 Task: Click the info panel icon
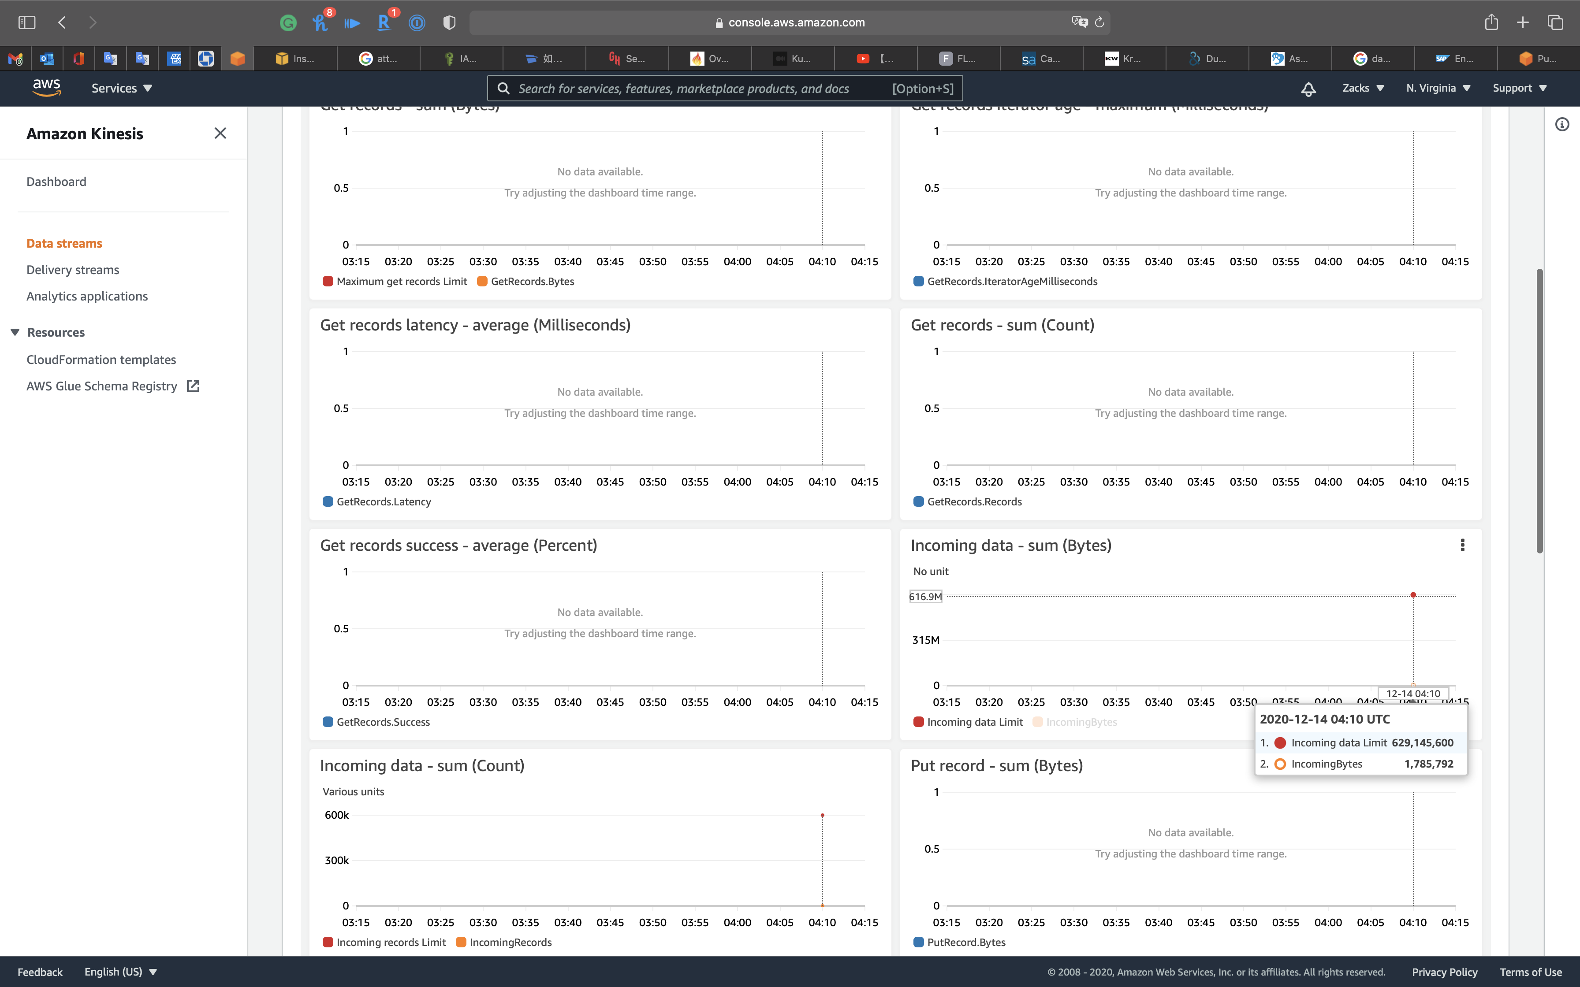point(1562,124)
